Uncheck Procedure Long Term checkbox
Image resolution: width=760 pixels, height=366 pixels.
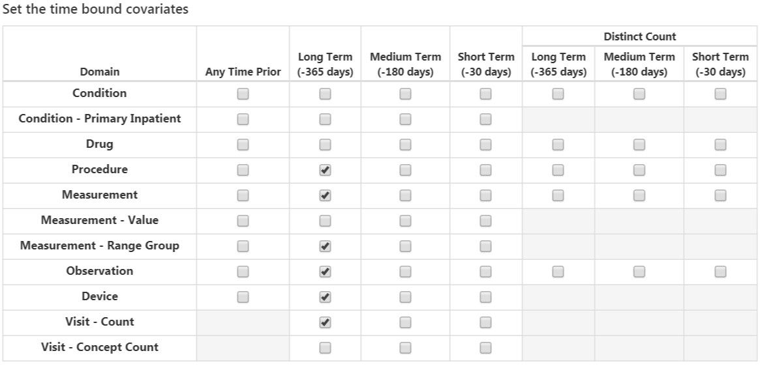coord(326,170)
